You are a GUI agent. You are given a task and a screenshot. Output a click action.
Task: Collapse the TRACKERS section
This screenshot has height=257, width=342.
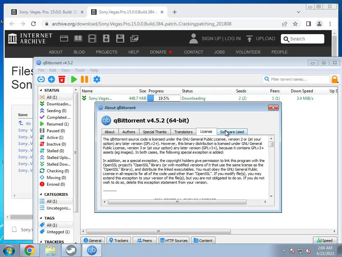click(41, 242)
